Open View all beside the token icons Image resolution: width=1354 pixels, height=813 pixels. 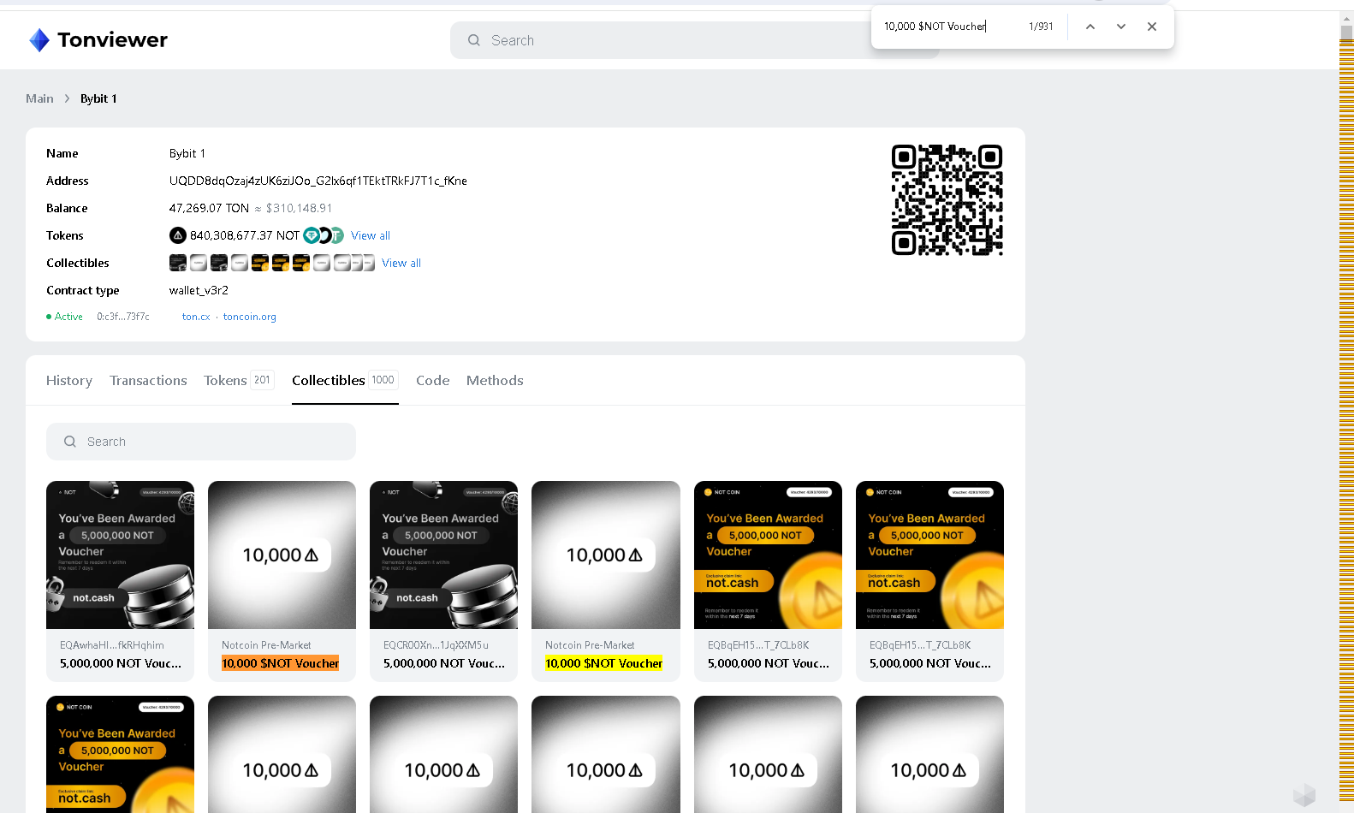[x=371, y=235]
